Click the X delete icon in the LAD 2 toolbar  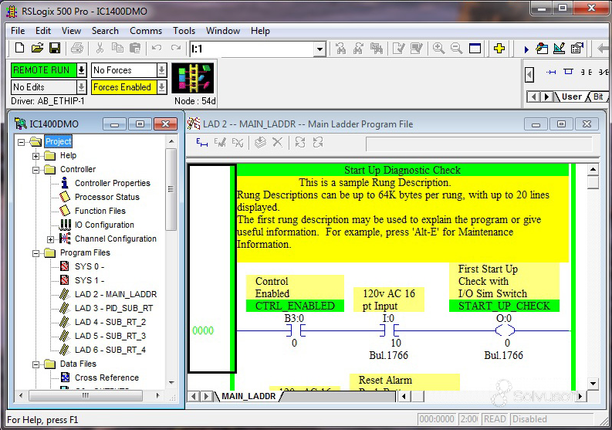click(x=277, y=142)
